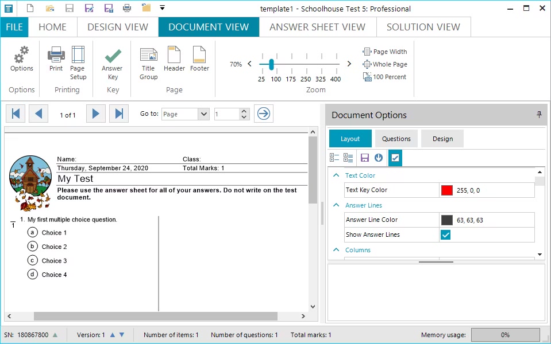Toggle Show Answer Lines checkbox

click(x=445, y=234)
